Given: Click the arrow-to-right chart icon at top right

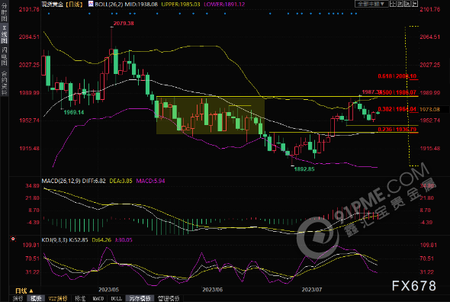Looking at the screenshot, I should pyautogui.click(x=415, y=4).
